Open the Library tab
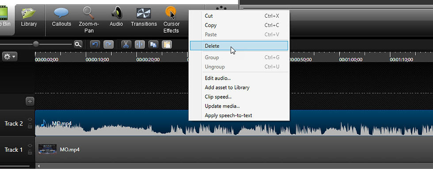 coord(29,17)
